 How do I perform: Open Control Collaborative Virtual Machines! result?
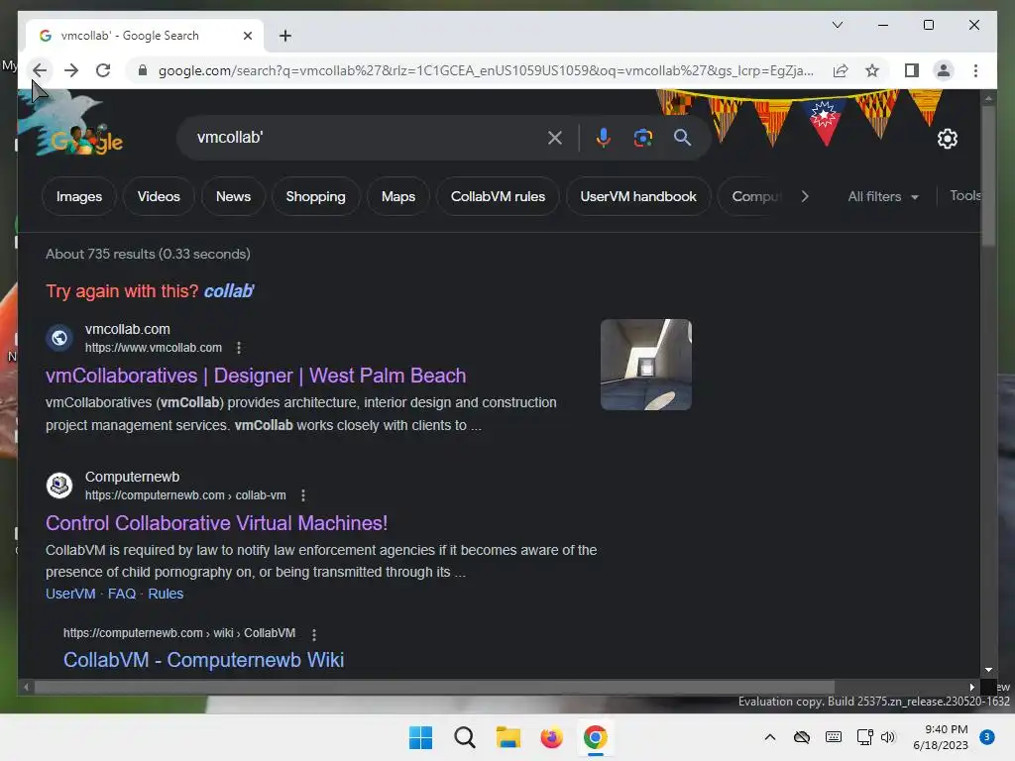217,523
